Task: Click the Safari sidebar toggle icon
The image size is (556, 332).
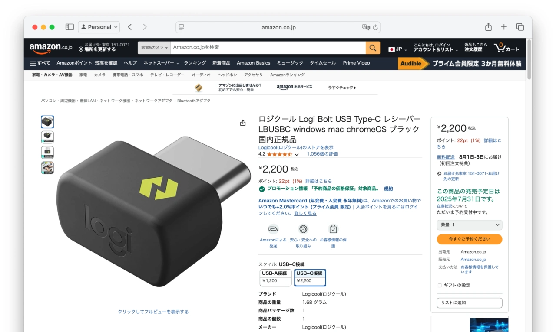Action: point(69,27)
